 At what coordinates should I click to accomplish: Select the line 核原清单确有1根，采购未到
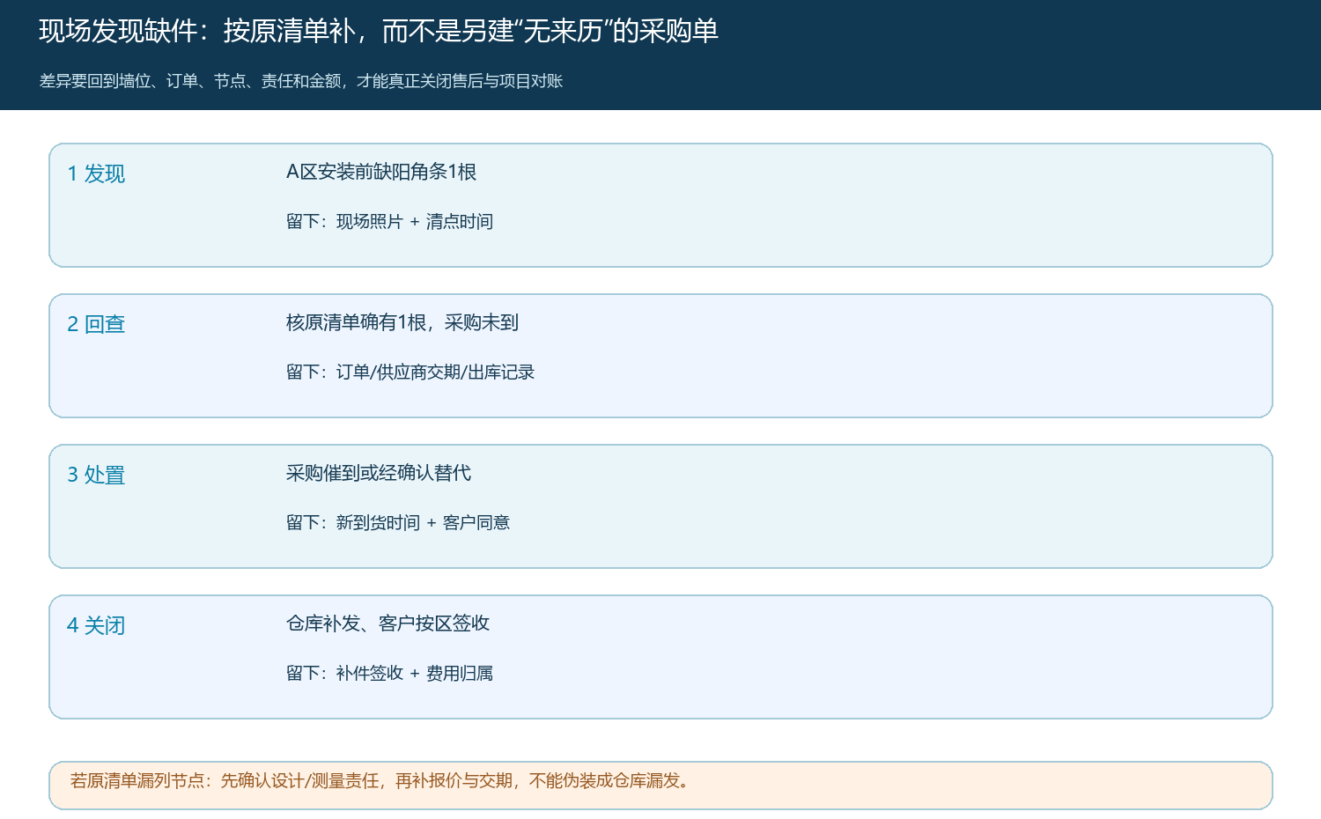coord(402,322)
